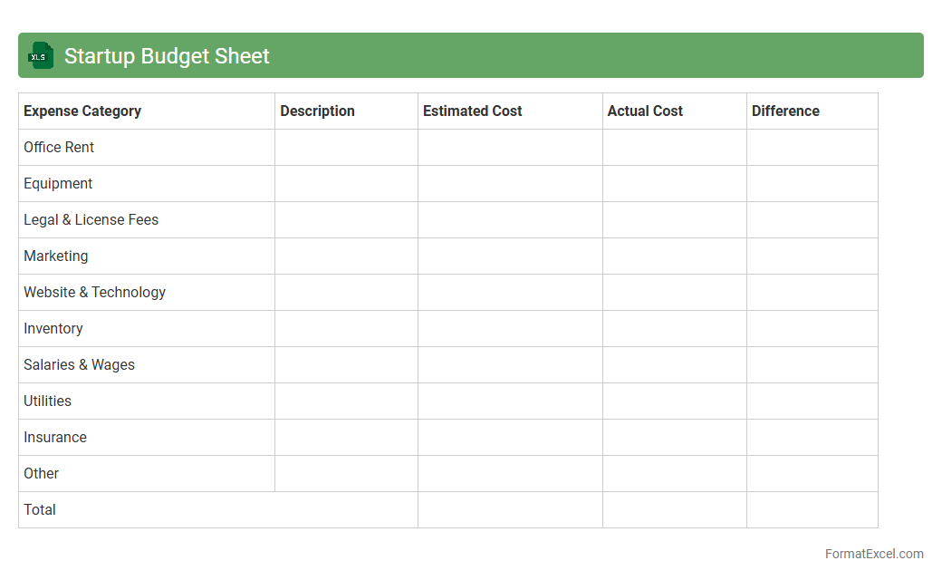Click the Inventory actual cost cell
The image size is (942, 580).
tap(675, 328)
